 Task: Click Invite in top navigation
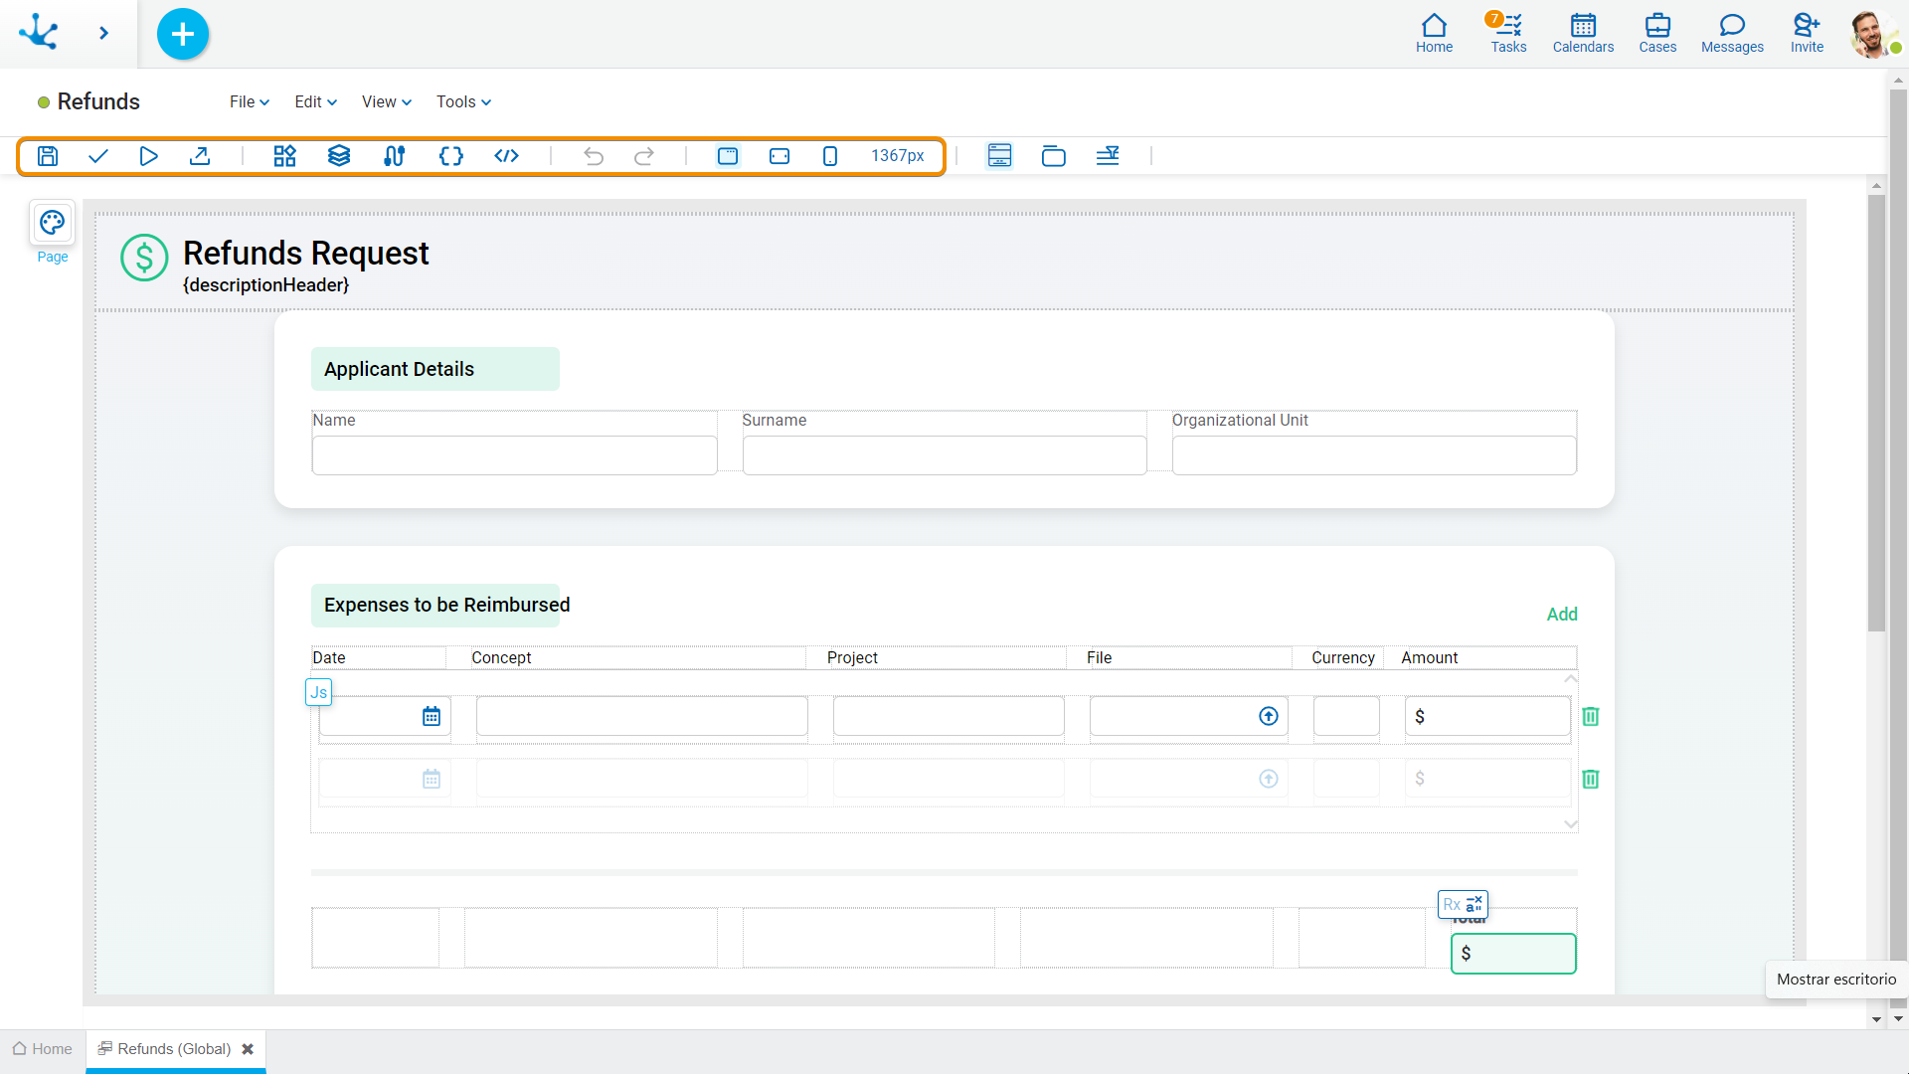tap(1807, 33)
